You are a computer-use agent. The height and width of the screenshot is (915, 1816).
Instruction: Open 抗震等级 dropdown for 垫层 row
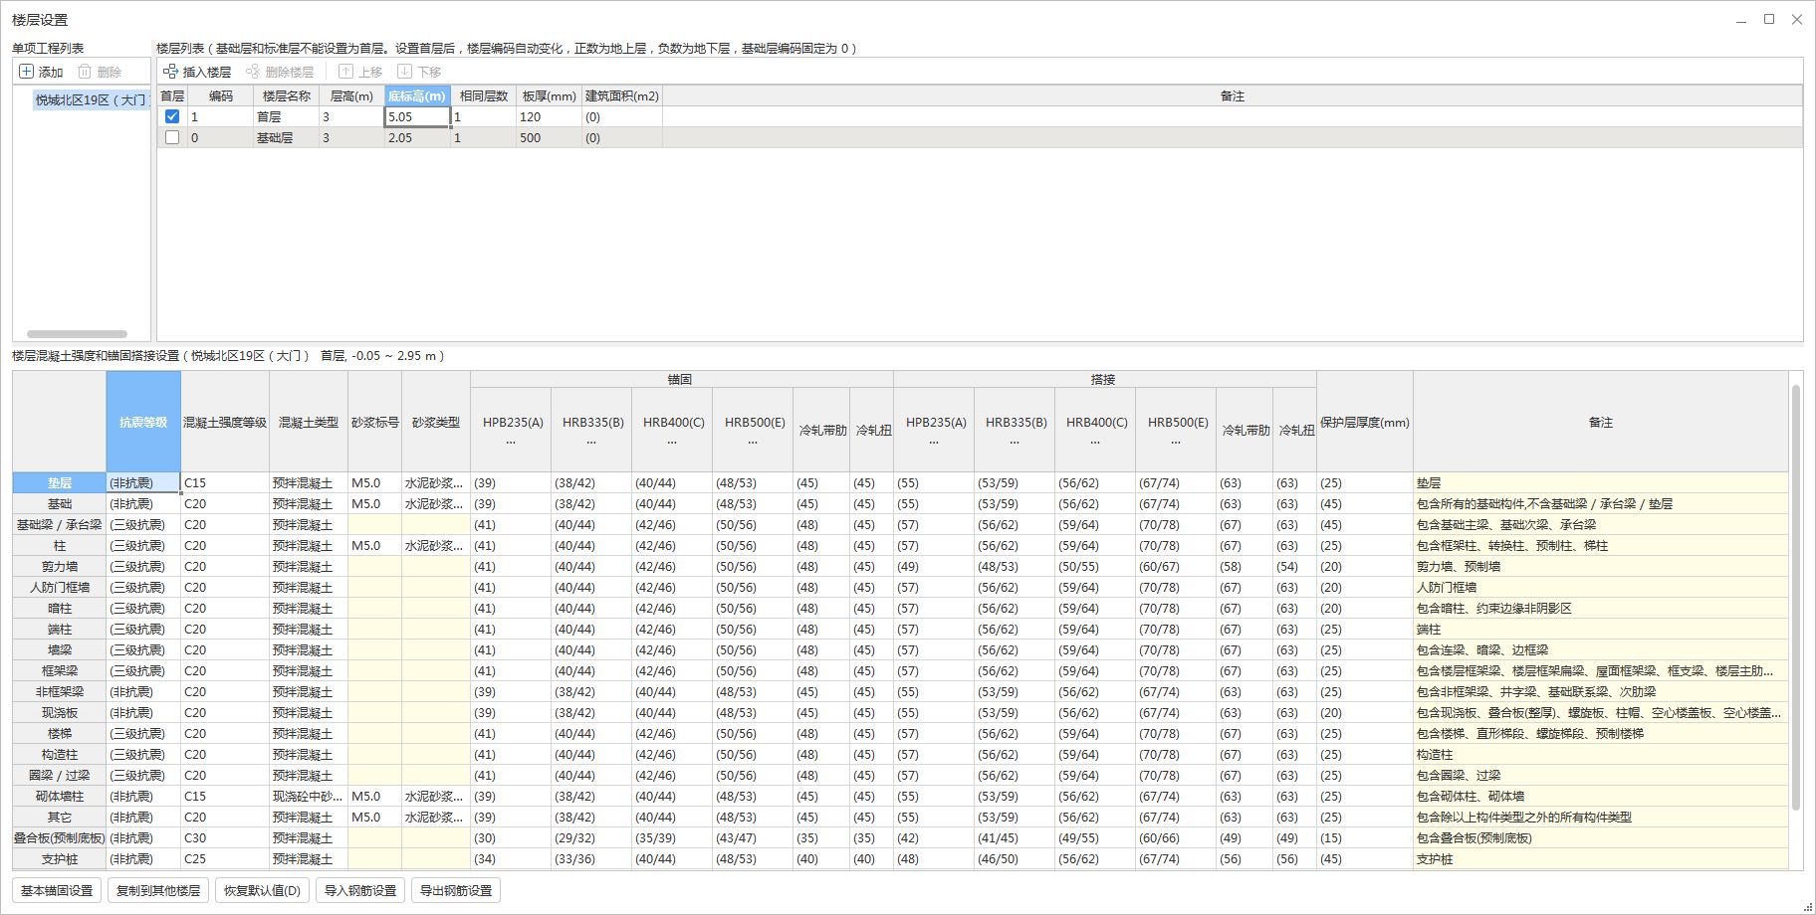[x=143, y=482]
